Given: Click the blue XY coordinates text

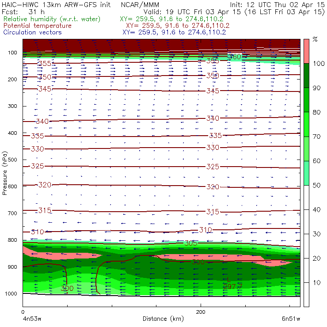Looking at the screenshot, I should coord(174,32).
